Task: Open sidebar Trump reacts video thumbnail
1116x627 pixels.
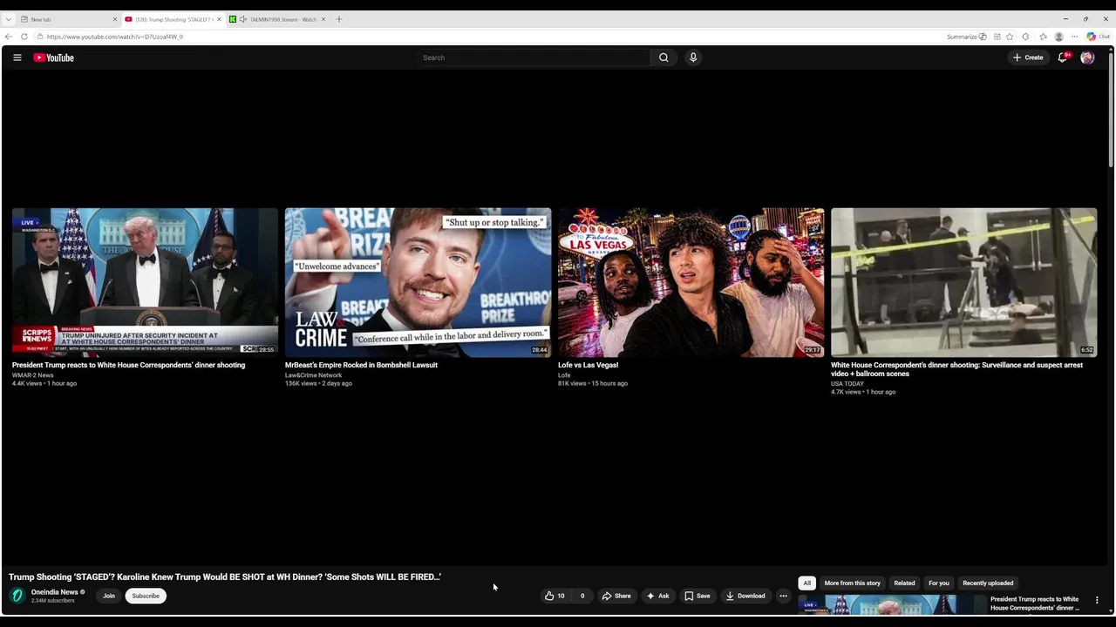Action: (x=890, y=603)
